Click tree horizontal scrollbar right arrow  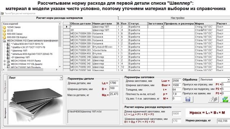pyautogui.click(x=57, y=70)
